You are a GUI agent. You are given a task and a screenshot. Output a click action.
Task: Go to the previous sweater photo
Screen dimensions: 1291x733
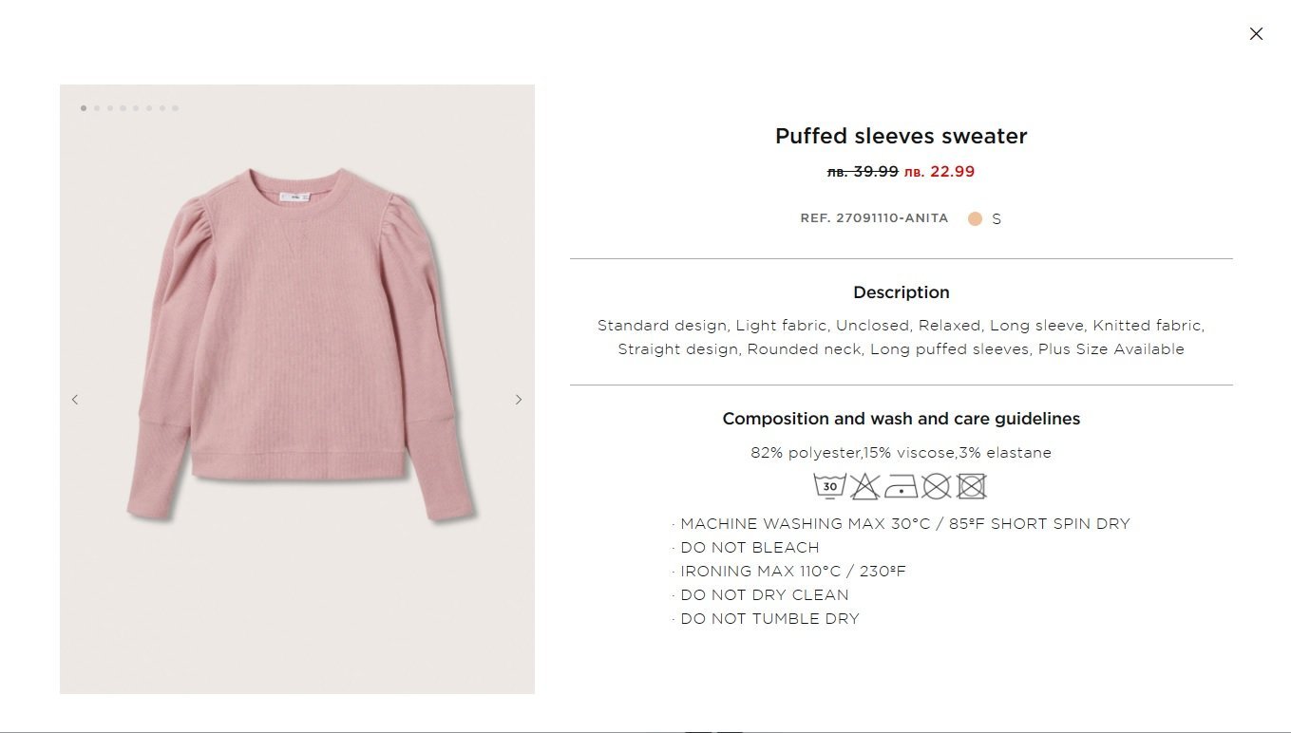pos(75,400)
